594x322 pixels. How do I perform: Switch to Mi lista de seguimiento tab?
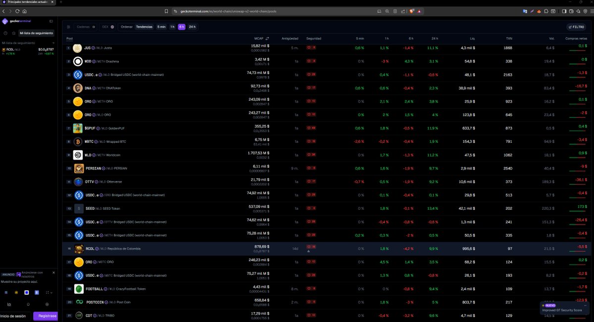[36, 33]
